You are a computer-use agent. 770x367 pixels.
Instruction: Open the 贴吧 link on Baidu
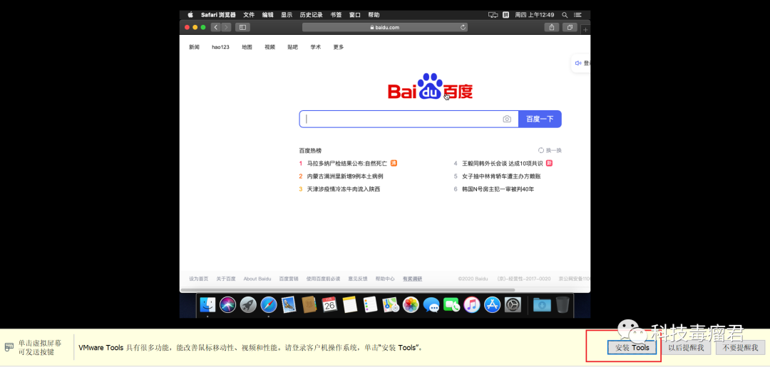pos(293,47)
